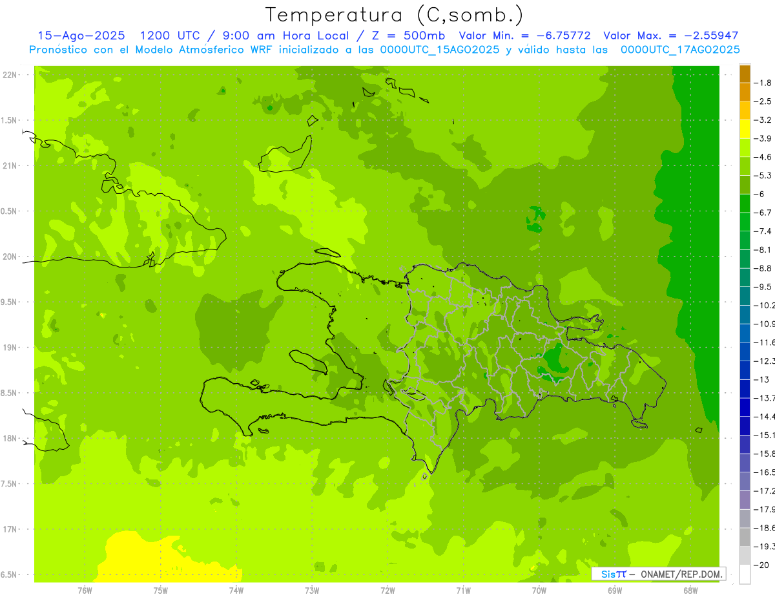This screenshot has height=599, width=775.
Task: Pick the gray legend band between -18.6 and -19.3
Action: tap(745, 537)
